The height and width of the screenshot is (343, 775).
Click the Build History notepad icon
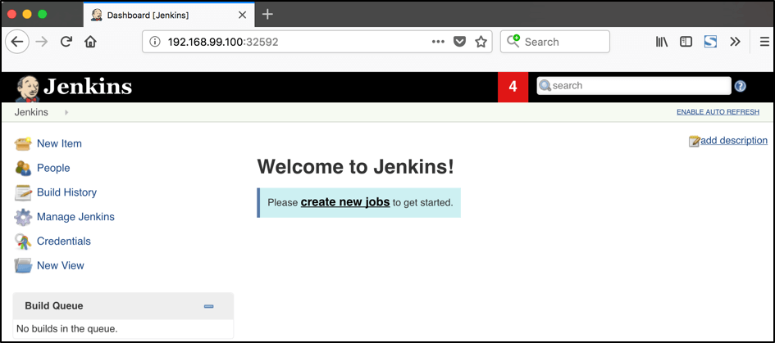[23, 192]
